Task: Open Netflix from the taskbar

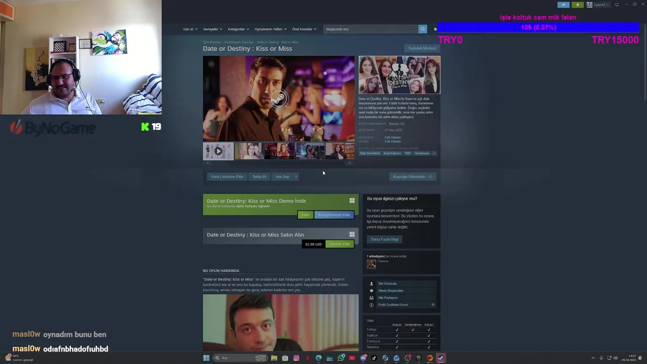Action: coord(307,358)
